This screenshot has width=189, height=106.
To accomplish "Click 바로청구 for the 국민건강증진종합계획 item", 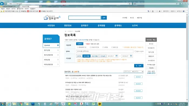I will pyautogui.click(x=138, y=77).
